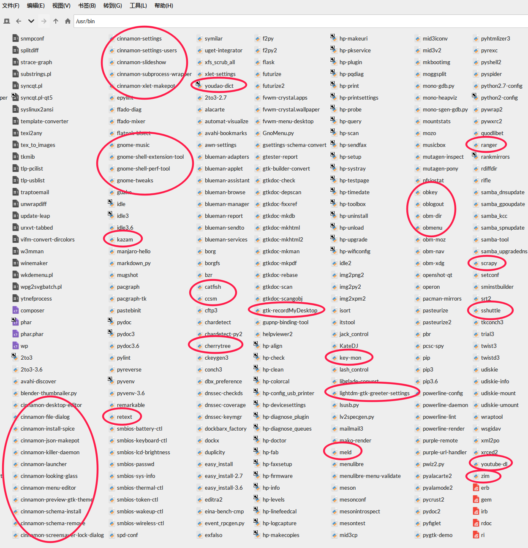Select the file named obmenu

(432, 228)
